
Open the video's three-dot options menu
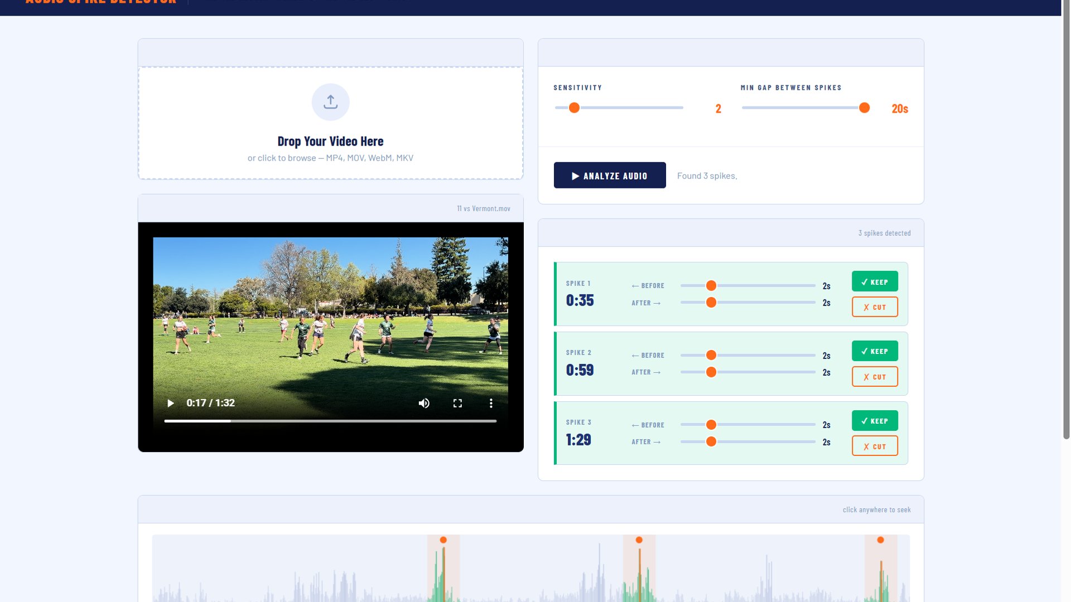pos(491,403)
